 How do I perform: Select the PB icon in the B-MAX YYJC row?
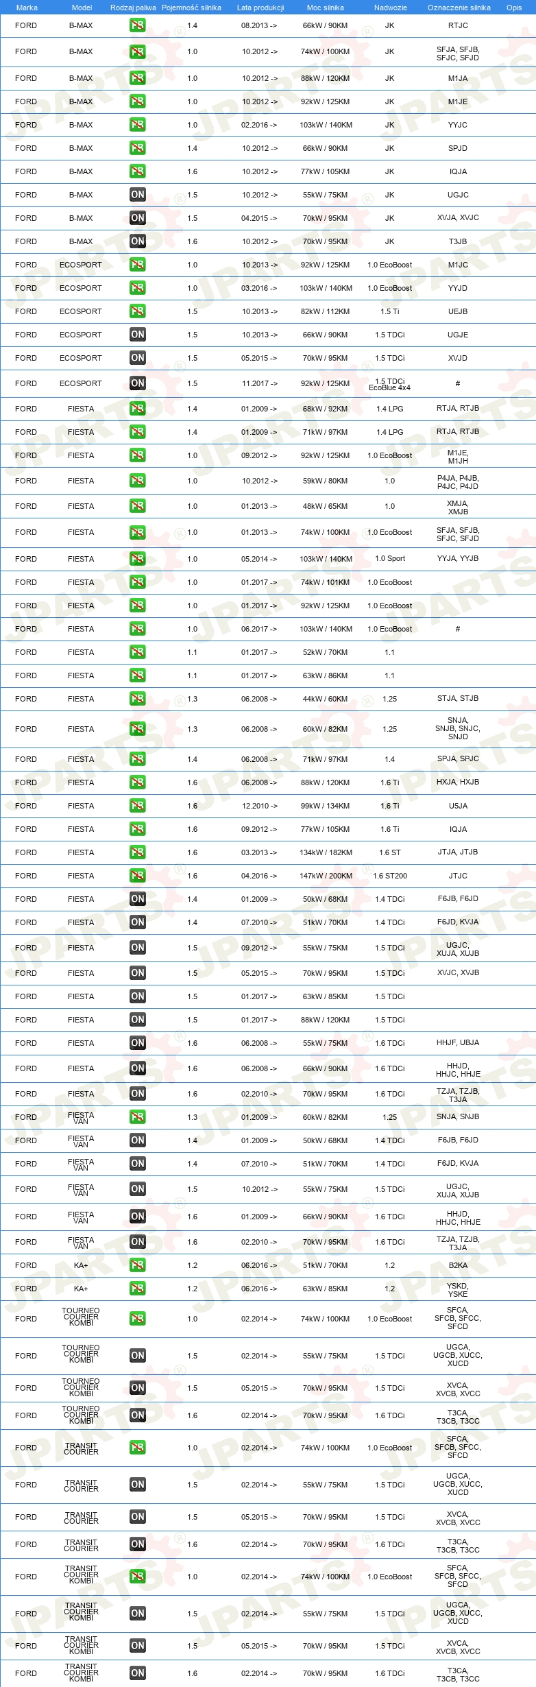[137, 125]
